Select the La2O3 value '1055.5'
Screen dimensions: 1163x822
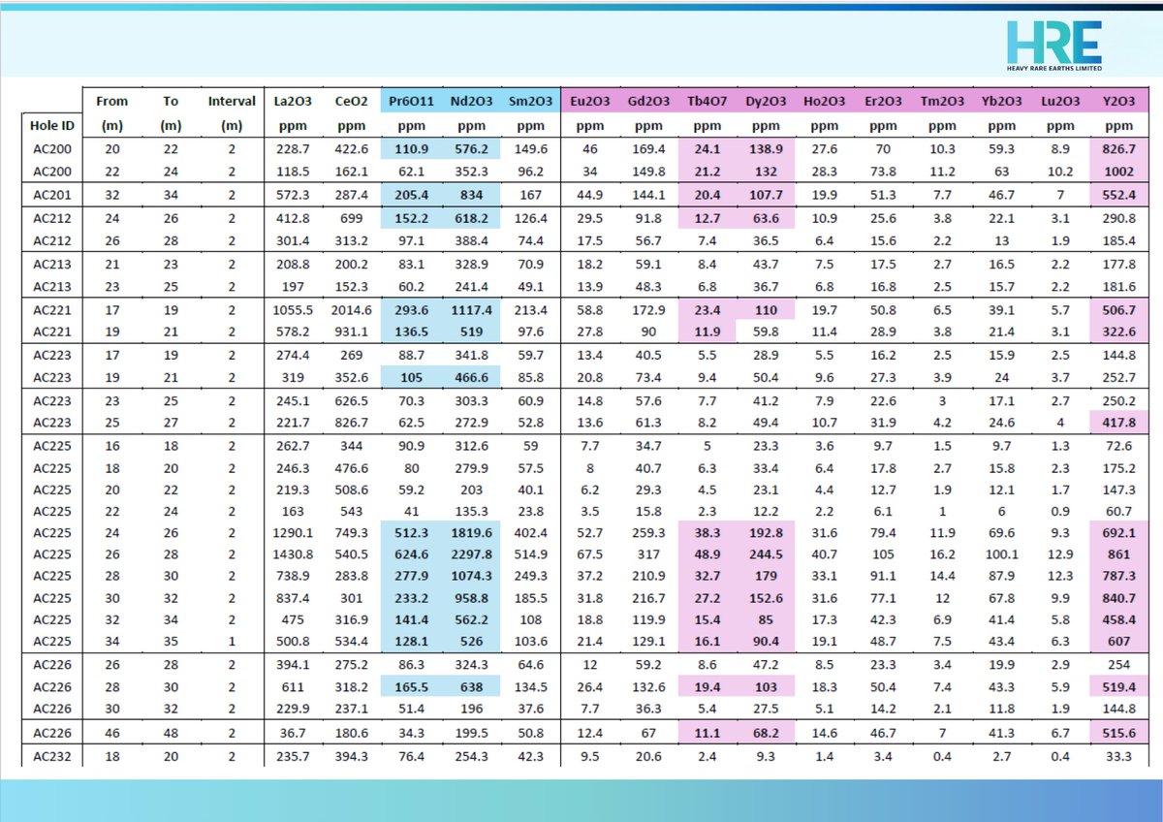tap(292, 309)
